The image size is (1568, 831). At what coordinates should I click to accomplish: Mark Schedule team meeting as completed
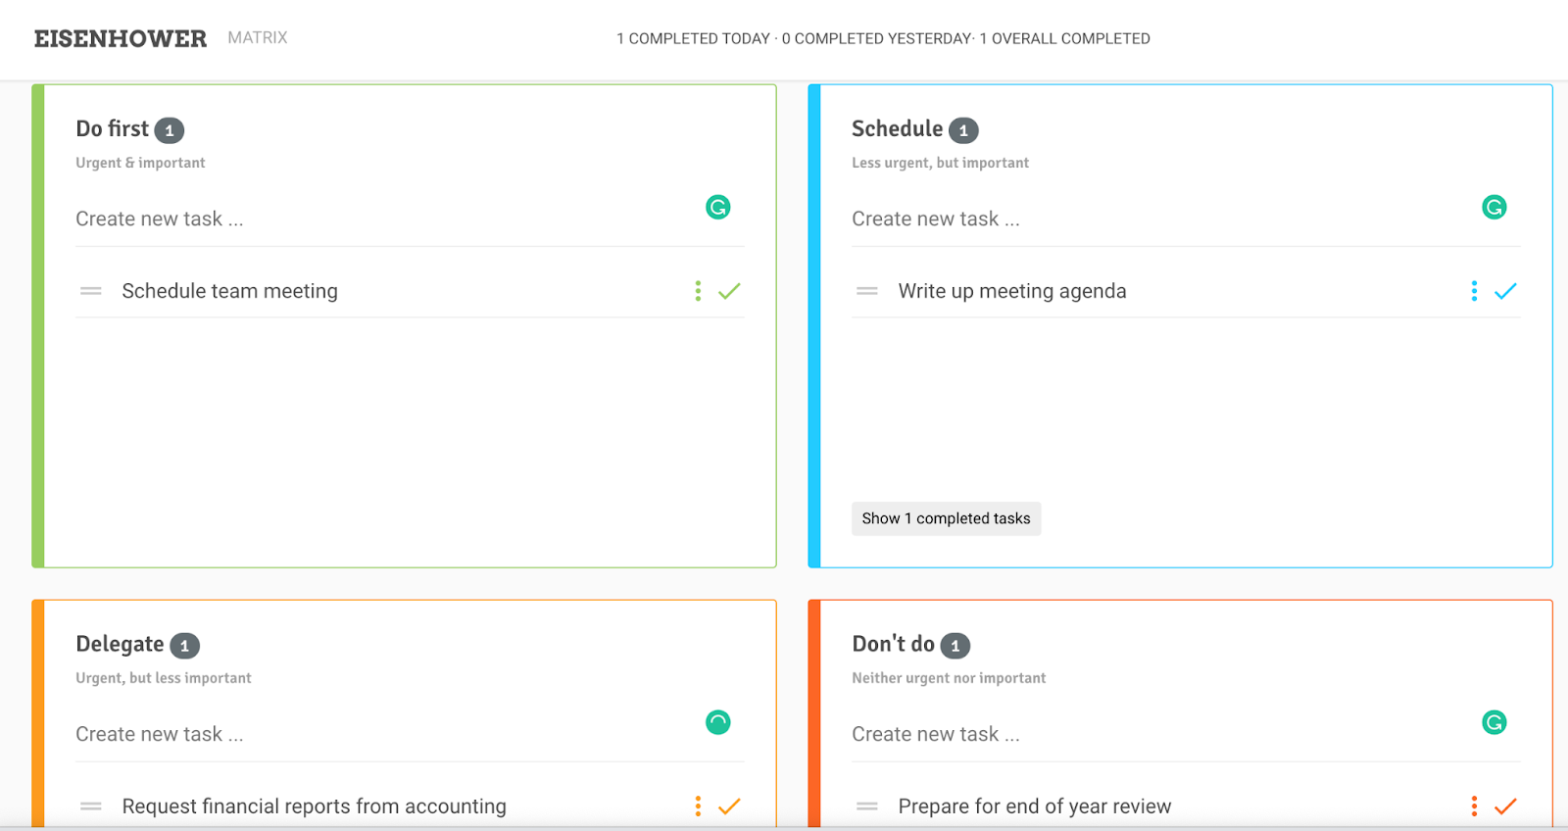pyautogui.click(x=728, y=290)
